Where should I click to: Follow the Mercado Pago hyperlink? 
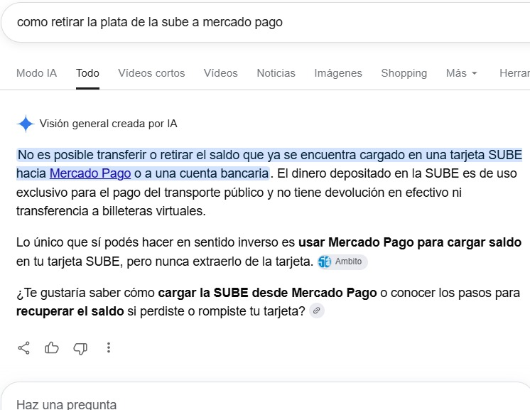[x=90, y=173]
